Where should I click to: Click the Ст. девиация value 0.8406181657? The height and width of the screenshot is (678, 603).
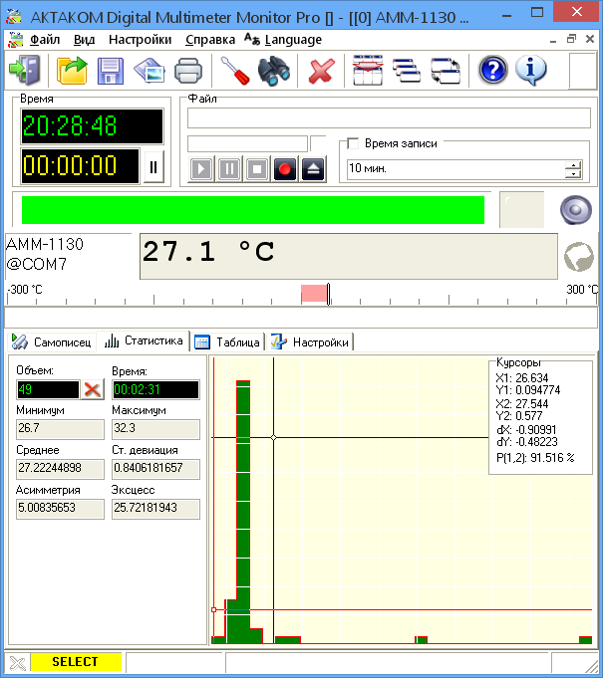pos(155,469)
